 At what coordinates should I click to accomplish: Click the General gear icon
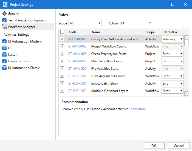click(4, 14)
